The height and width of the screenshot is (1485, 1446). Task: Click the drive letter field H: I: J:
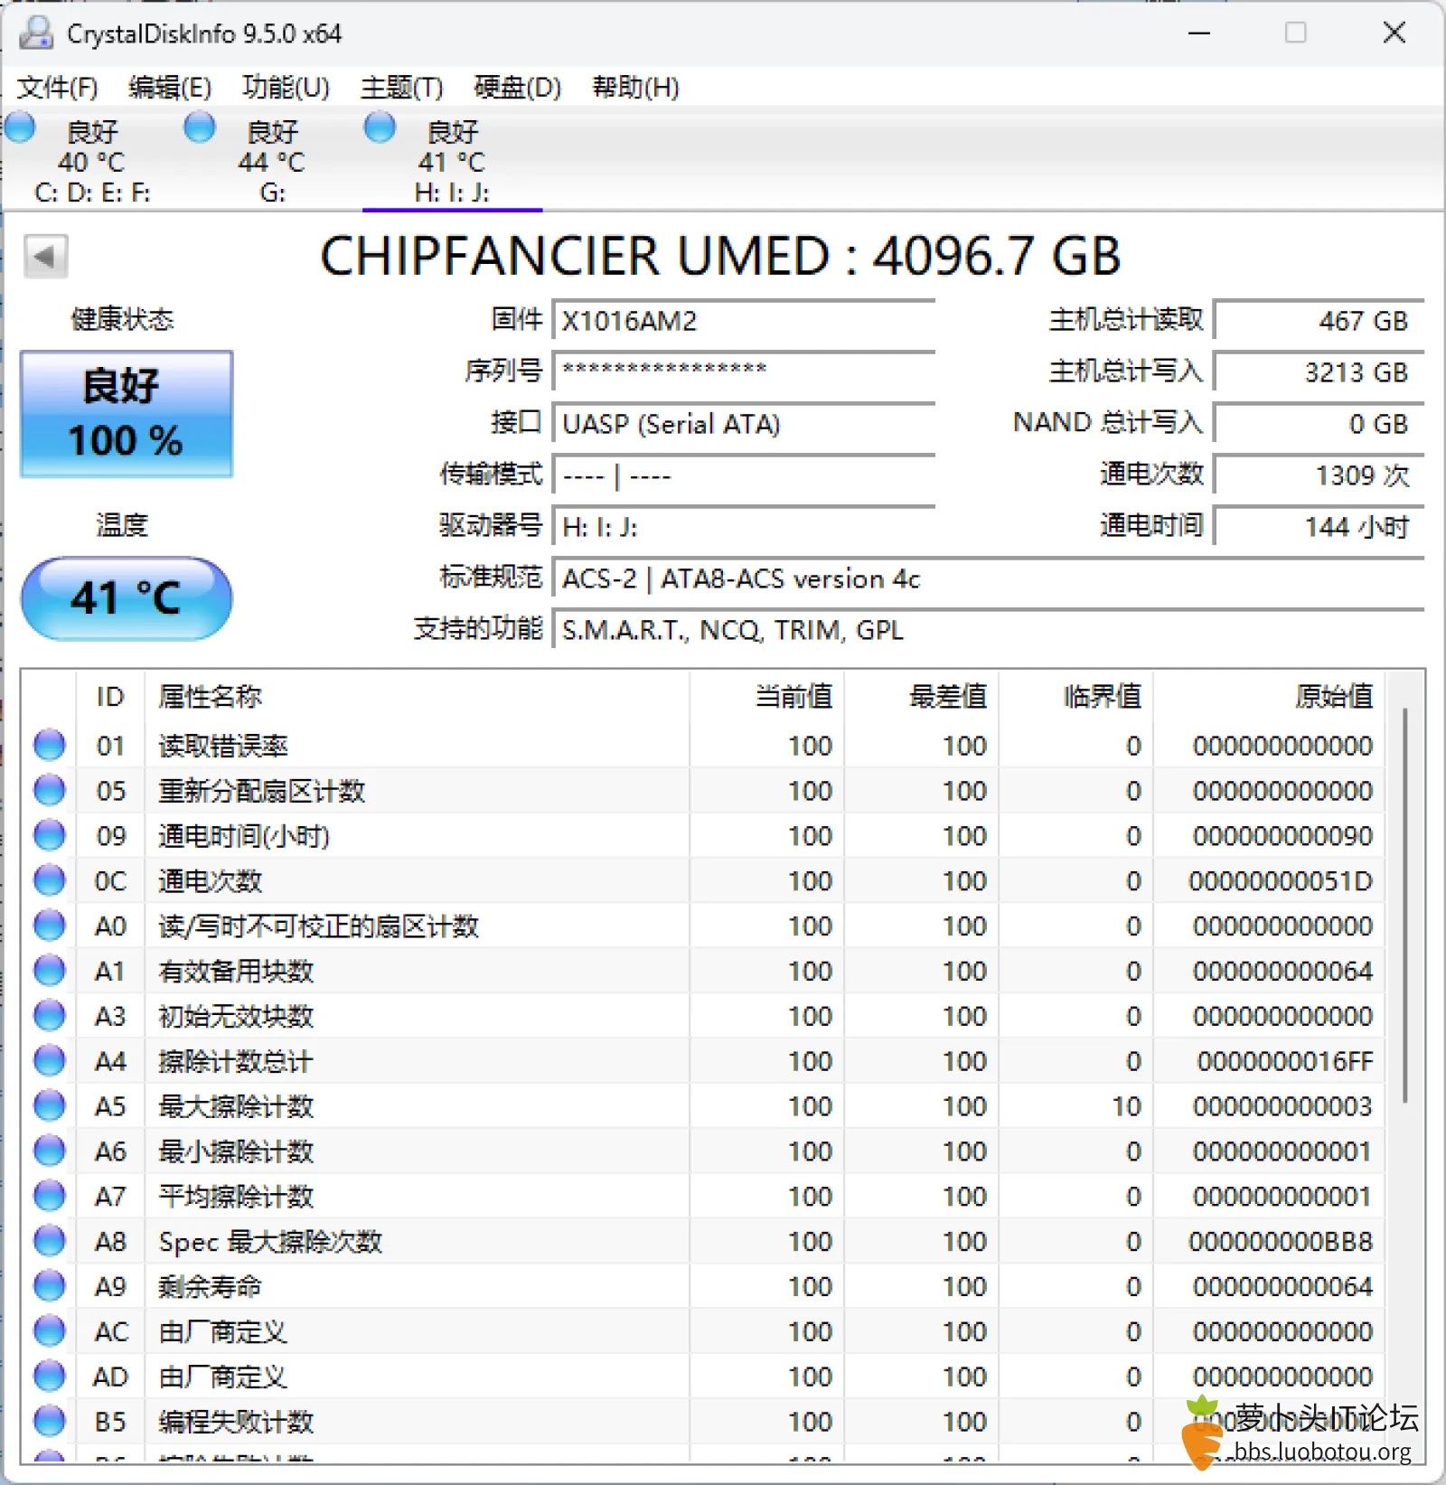pyautogui.click(x=744, y=527)
